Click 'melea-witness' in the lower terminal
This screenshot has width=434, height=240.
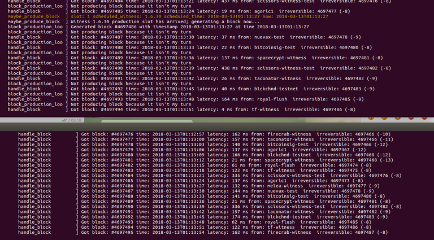click(285, 186)
